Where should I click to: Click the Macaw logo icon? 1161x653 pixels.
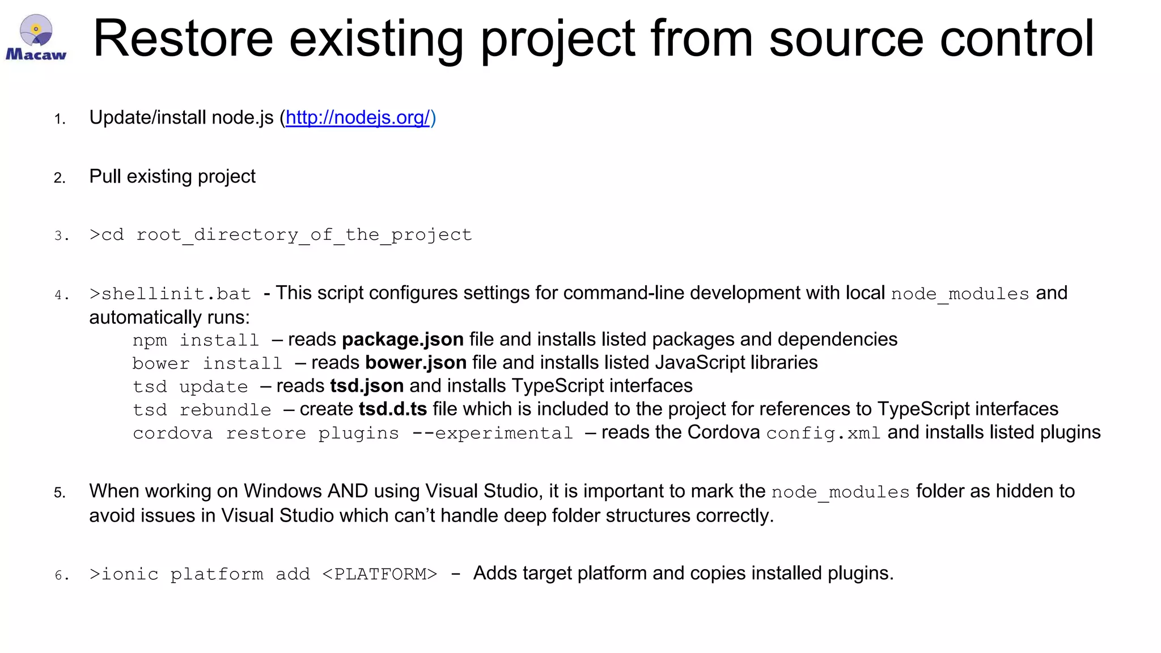click(x=36, y=37)
